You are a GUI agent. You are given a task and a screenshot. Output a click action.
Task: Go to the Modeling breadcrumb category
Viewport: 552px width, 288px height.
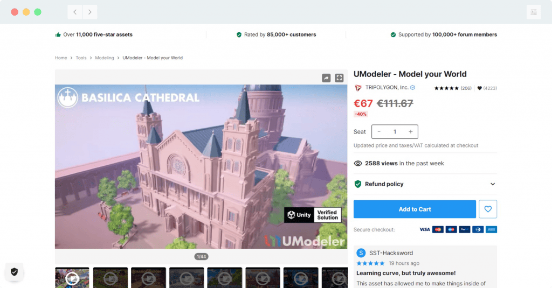click(105, 58)
